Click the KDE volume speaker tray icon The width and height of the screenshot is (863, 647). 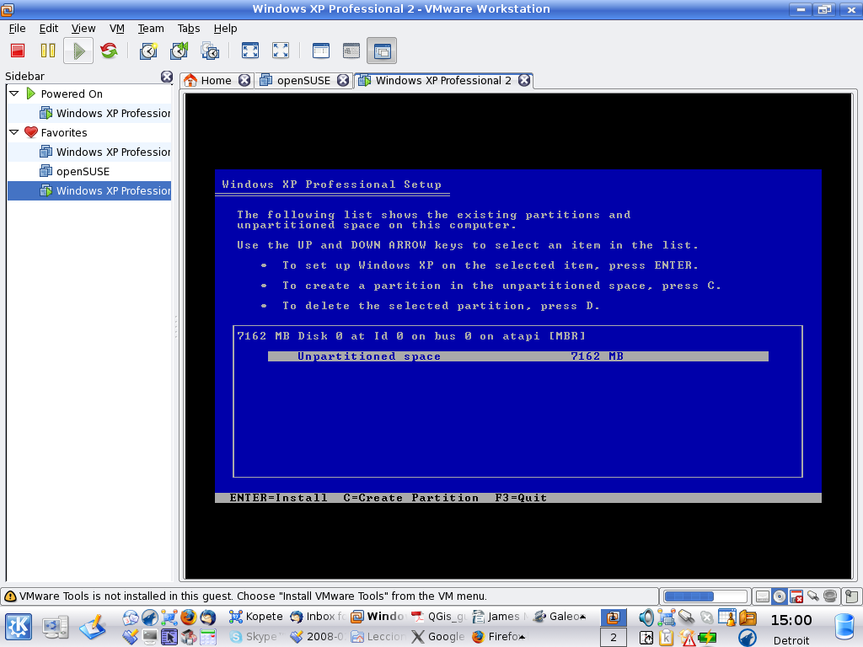[646, 617]
